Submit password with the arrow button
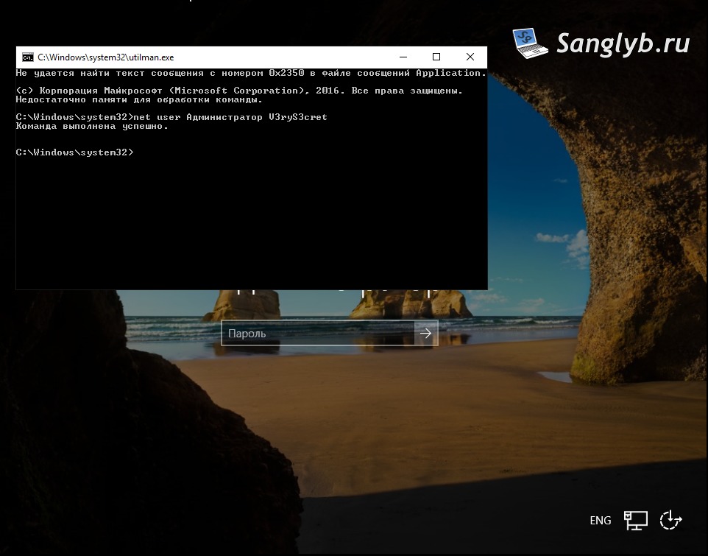 426,334
